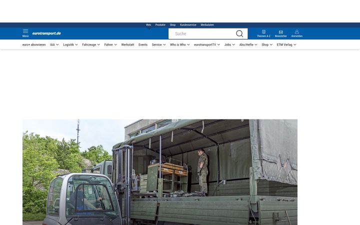This screenshot has width=360, height=225.
Task: Expand the IAA dropdown
Action: 54,45
